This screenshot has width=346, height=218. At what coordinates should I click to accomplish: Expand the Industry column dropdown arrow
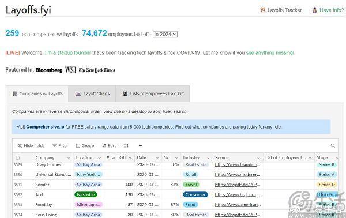point(208,158)
